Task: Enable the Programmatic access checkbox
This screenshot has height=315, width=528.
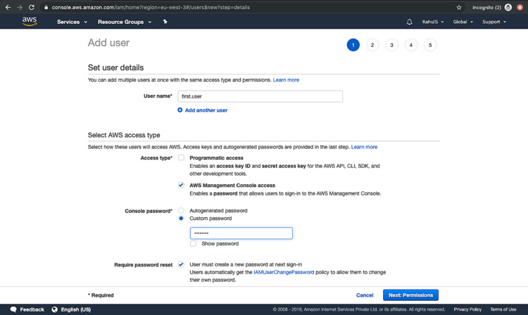Action: tap(181, 158)
